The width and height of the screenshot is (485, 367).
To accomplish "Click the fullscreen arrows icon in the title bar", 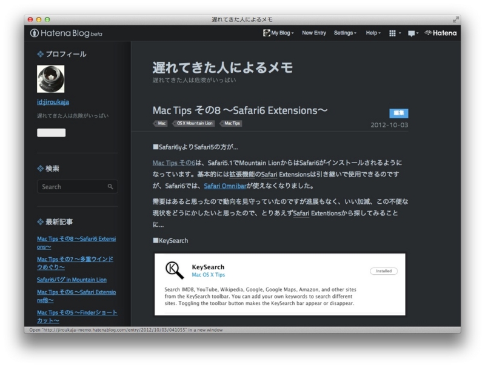I will tap(456, 19).
